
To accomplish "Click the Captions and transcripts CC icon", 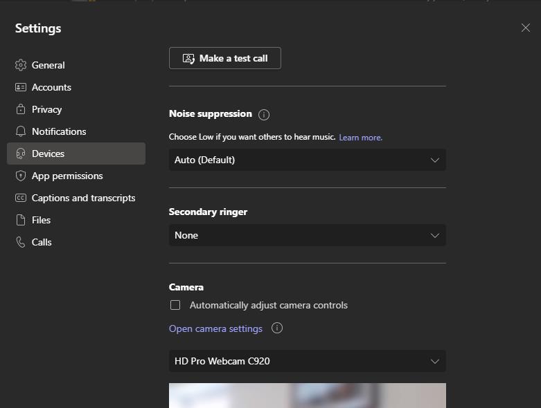I will point(21,198).
